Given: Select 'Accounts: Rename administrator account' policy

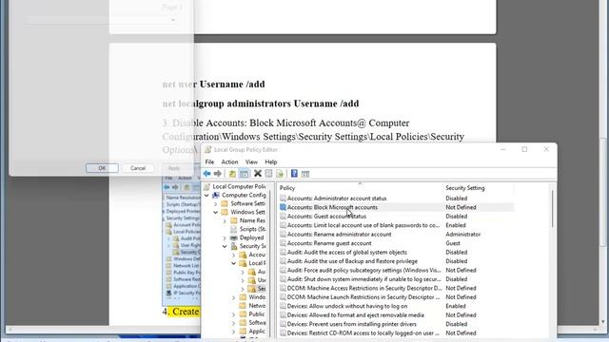Looking at the screenshot, I should 339,235.
